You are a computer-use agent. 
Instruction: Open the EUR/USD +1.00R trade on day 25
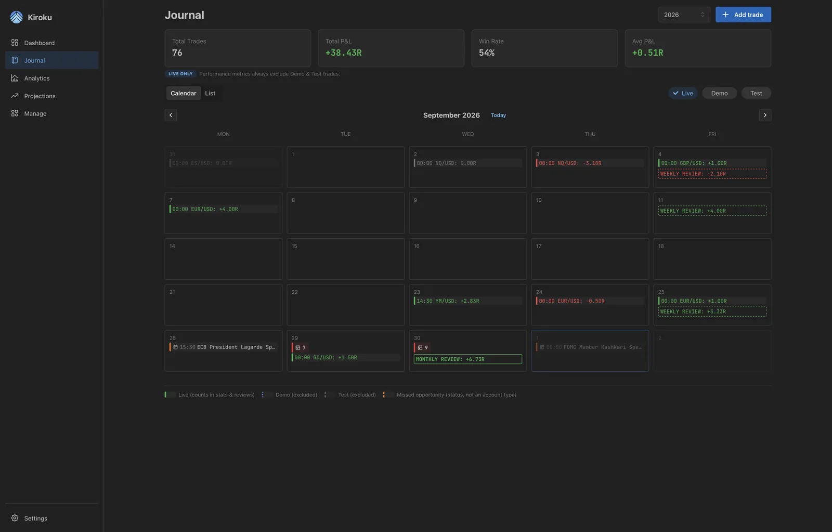pos(712,301)
